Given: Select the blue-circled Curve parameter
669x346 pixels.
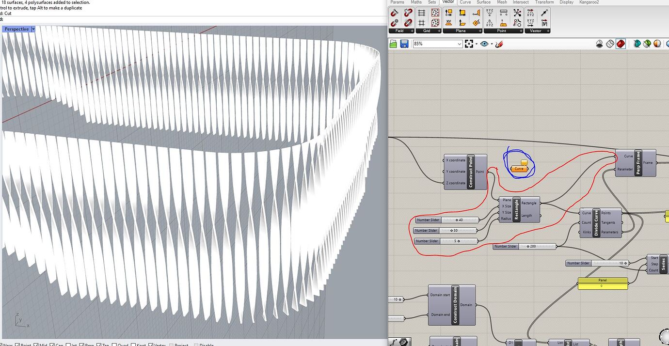Looking at the screenshot, I should pos(519,169).
